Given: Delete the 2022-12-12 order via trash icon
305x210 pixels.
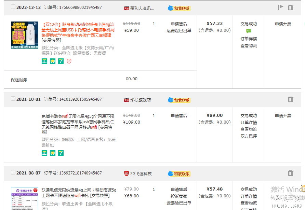Looking at the screenshot, I should pyautogui.click(x=291, y=7).
